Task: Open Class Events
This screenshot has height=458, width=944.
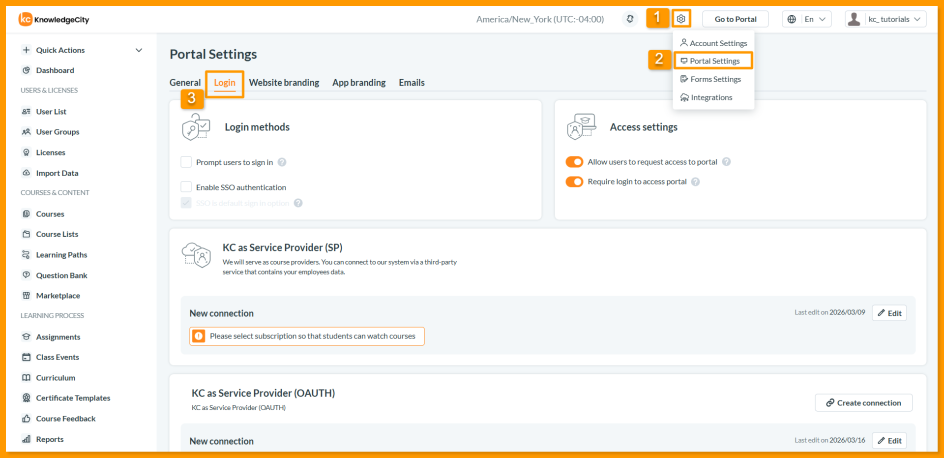Action: tap(58, 357)
